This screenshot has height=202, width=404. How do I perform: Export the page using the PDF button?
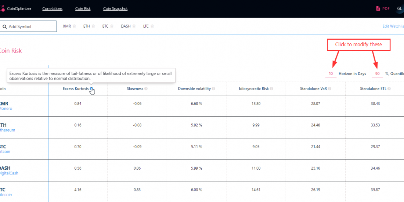pyautogui.click(x=383, y=9)
